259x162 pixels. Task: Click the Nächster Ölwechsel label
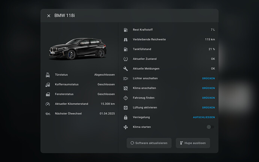(x=68, y=114)
